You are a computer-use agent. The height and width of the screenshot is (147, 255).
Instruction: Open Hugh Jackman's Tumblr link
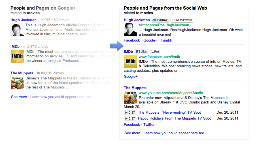[x=166, y=40]
